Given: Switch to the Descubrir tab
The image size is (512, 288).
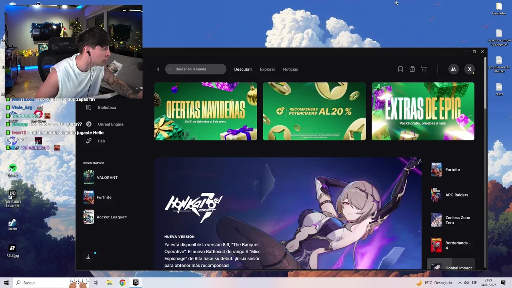Looking at the screenshot, I should [x=243, y=69].
